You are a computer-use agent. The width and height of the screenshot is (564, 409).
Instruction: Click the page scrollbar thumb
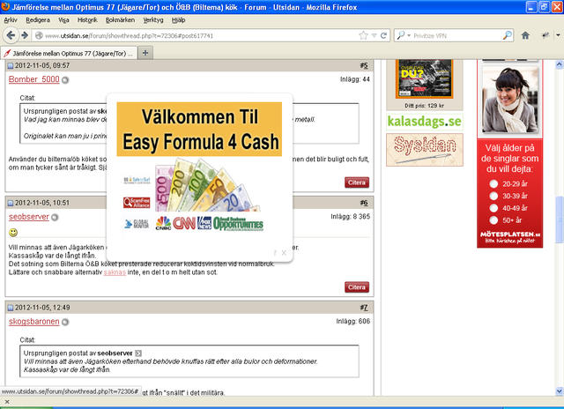(559, 219)
